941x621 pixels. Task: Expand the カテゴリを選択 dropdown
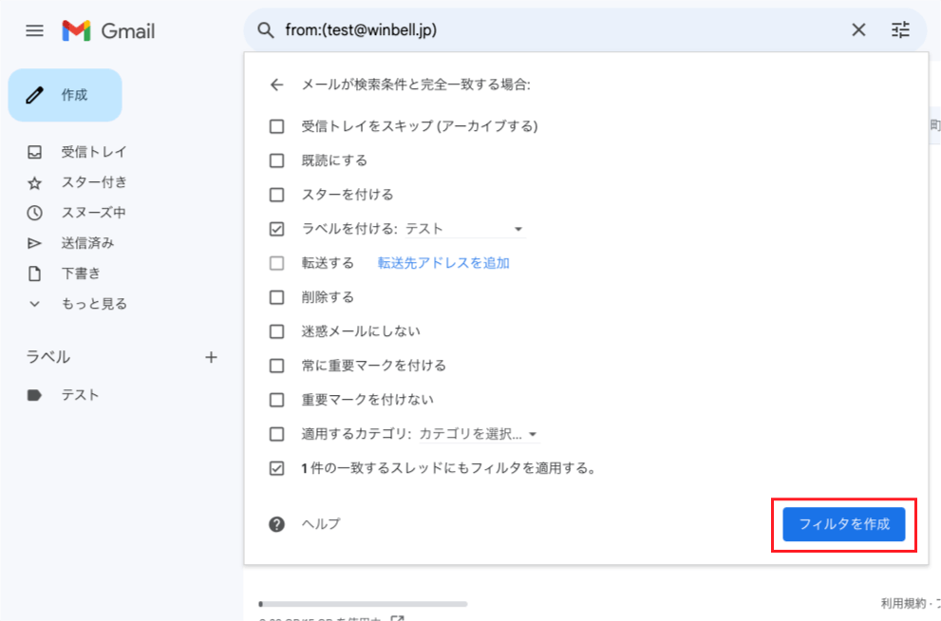[479, 434]
